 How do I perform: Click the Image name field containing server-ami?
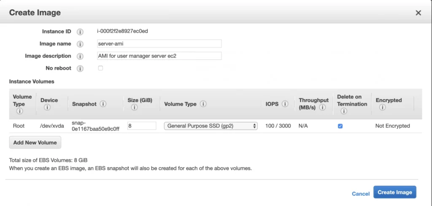pos(159,43)
